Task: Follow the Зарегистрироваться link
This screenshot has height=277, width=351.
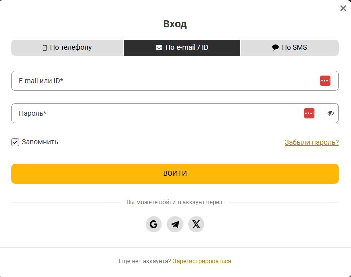Action: [x=202, y=261]
